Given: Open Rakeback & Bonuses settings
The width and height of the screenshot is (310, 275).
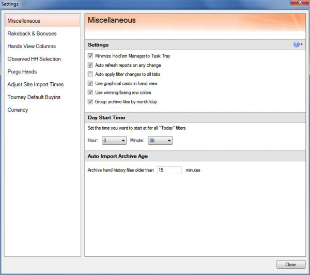Looking at the screenshot, I should pyautogui.click(x=32, y=34).
